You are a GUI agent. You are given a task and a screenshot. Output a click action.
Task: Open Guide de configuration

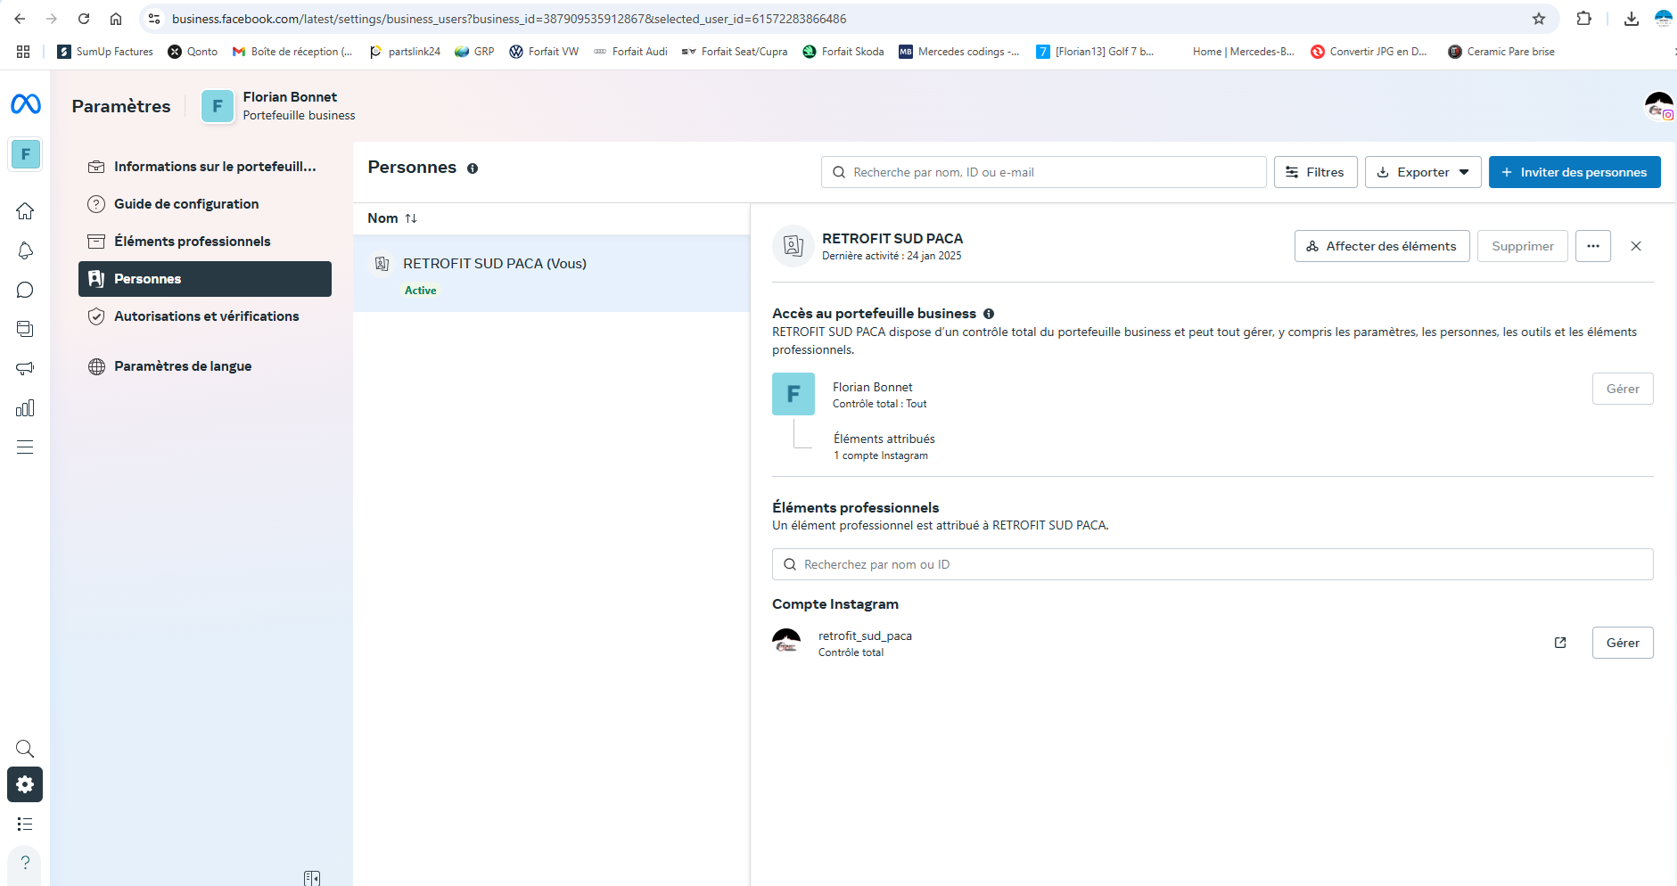coord(205,204)
